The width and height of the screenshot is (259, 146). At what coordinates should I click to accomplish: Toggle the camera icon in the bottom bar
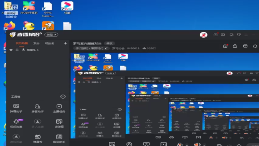click(129, 144)
